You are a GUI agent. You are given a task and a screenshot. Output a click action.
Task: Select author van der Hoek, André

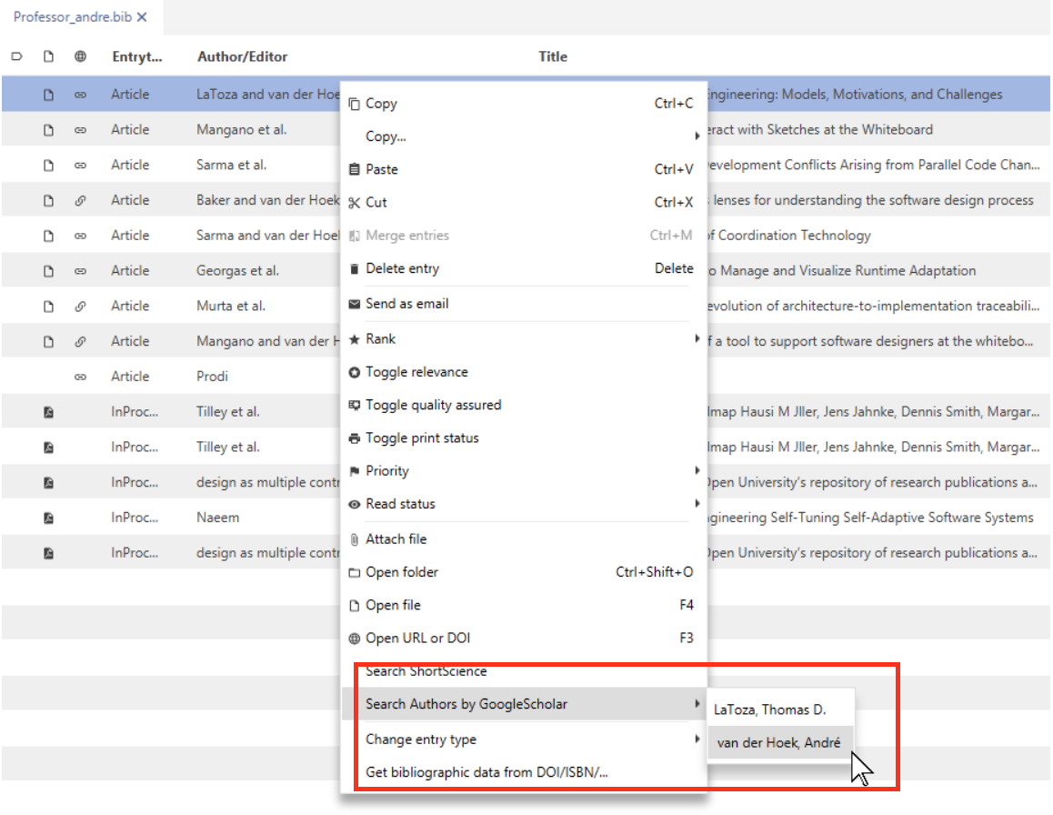779,743
